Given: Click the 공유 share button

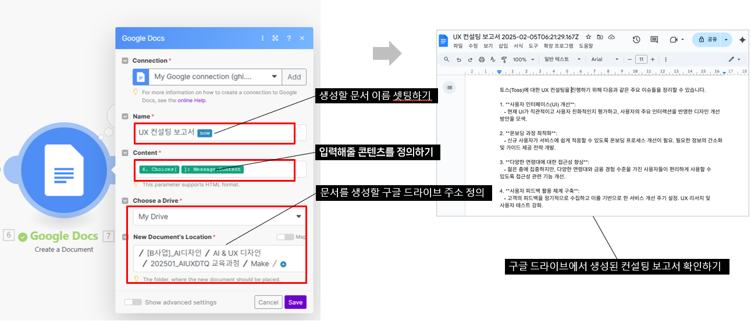Looking at the screenshot, I should [707, 39].
